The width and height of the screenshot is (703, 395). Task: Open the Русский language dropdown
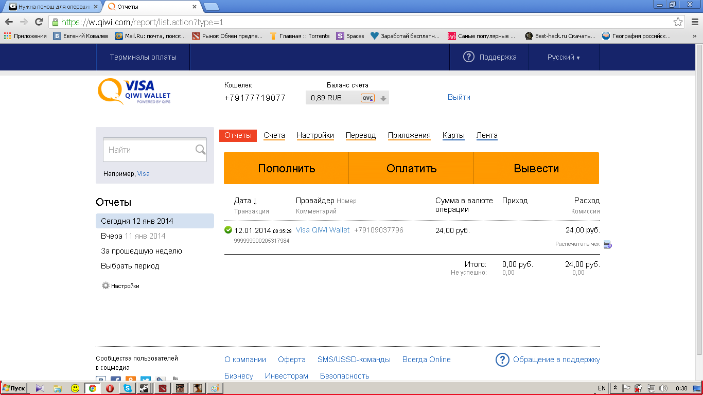click(564, 57)
